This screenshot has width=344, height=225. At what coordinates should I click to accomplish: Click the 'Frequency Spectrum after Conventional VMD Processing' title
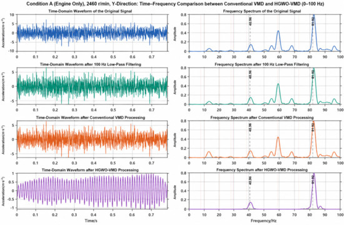[262, 117]
